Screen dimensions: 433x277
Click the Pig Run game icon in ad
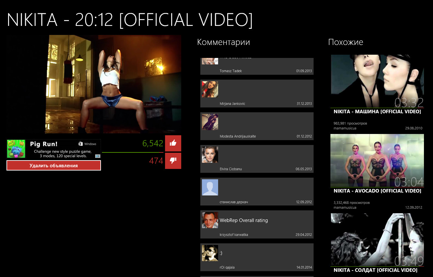[16, 149]
